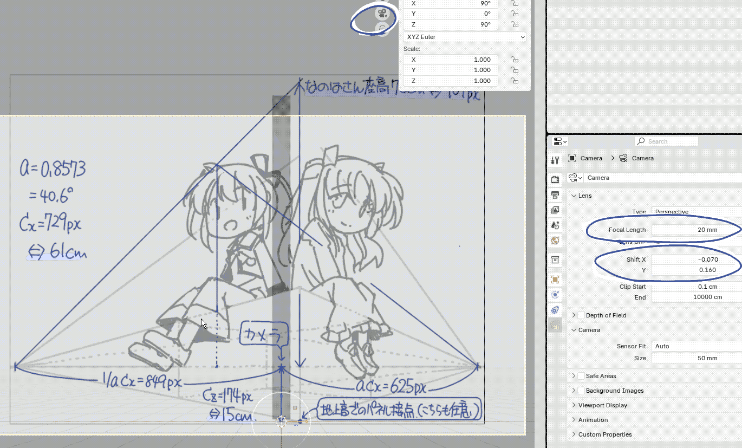Screen dimensions: 742x448
Task: Click the Shift Y 0.160 field
Action: coord(697,270)
